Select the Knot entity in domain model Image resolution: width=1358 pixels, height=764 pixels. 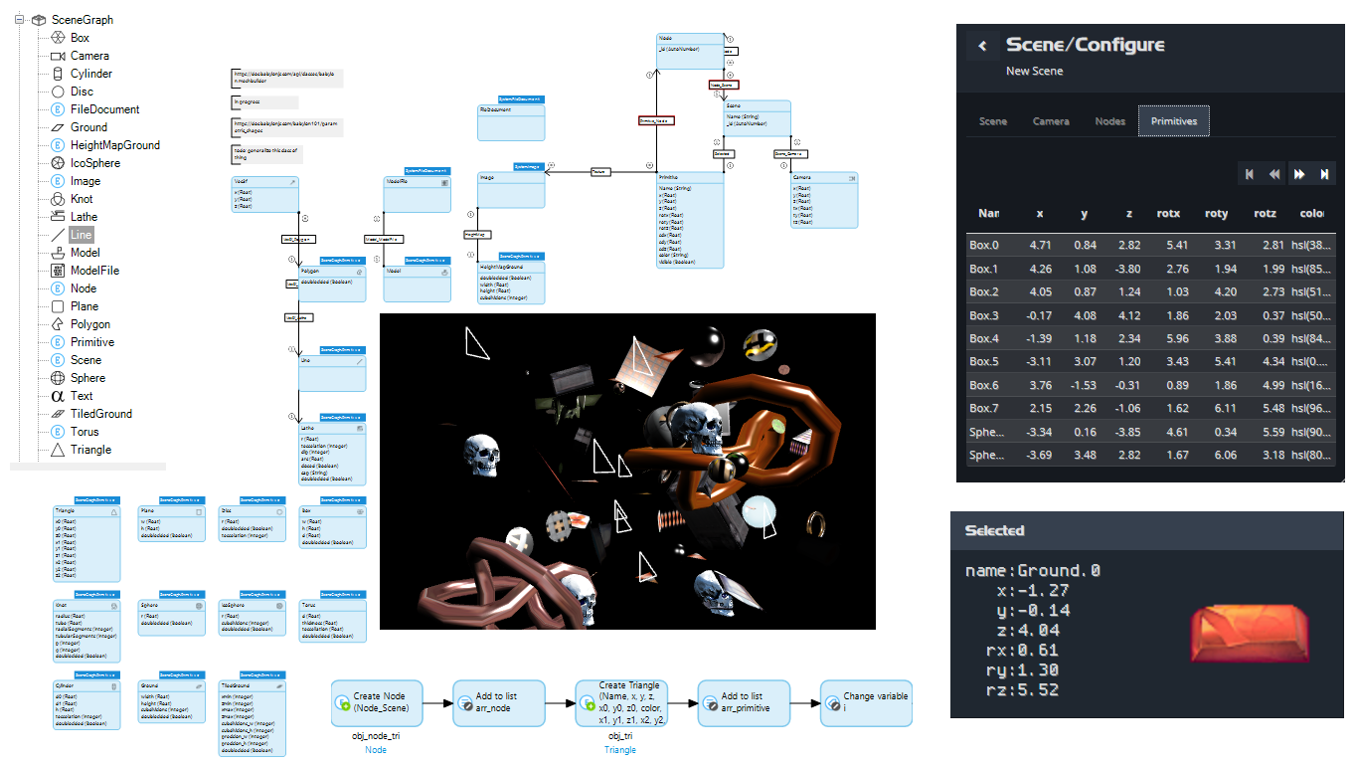click(86, 631)
